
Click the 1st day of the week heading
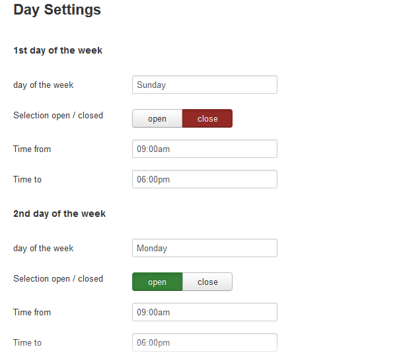pos(58,50)
